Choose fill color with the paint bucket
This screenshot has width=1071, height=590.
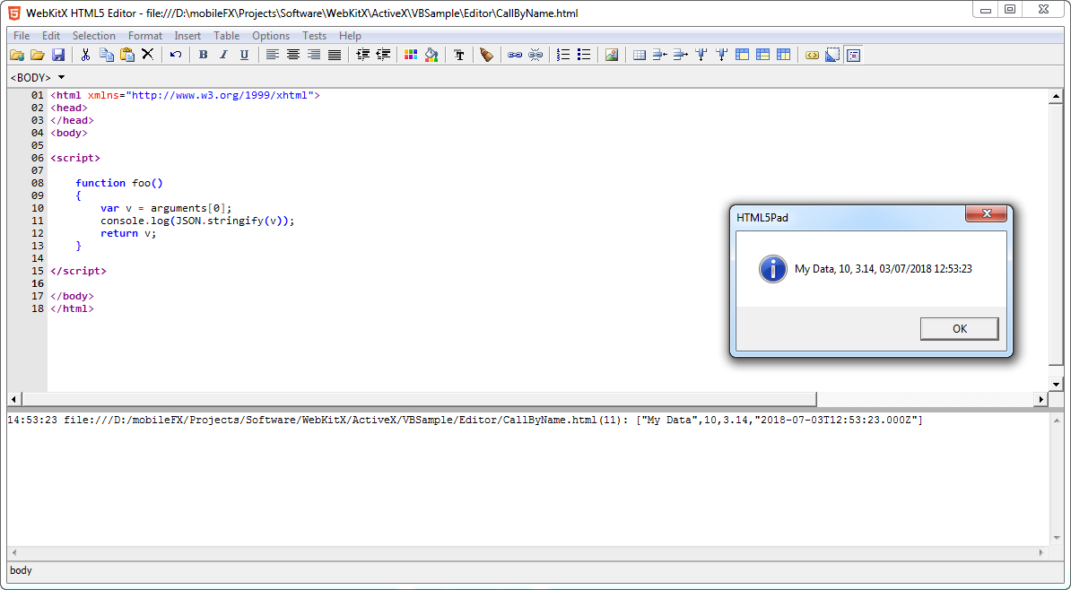coord(431,55)
